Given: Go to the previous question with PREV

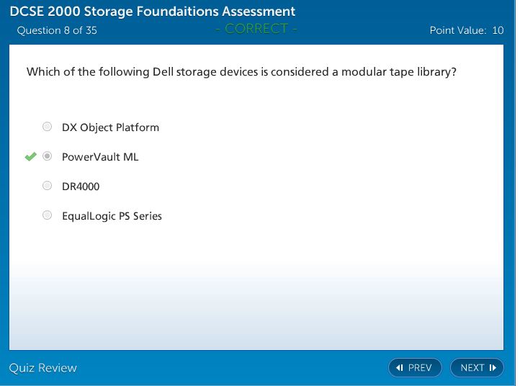Looking at the screenshot, I should 414,368.
